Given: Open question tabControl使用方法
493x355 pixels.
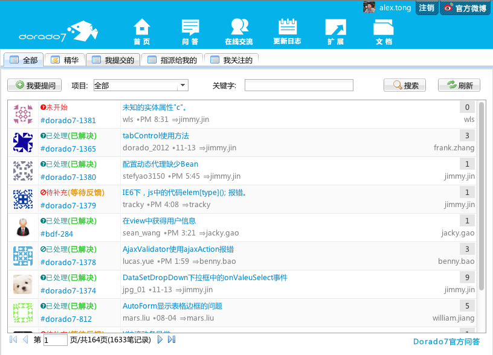Looking at the screenshot, I should [x=155, y=136].
